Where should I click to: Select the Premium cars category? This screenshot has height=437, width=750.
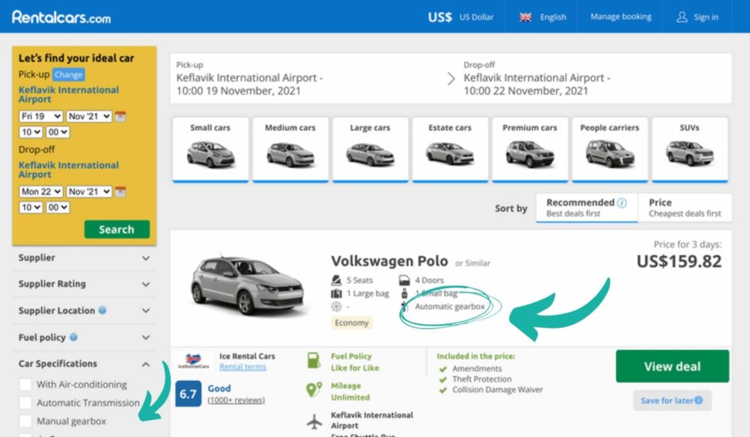coord(530,150)
